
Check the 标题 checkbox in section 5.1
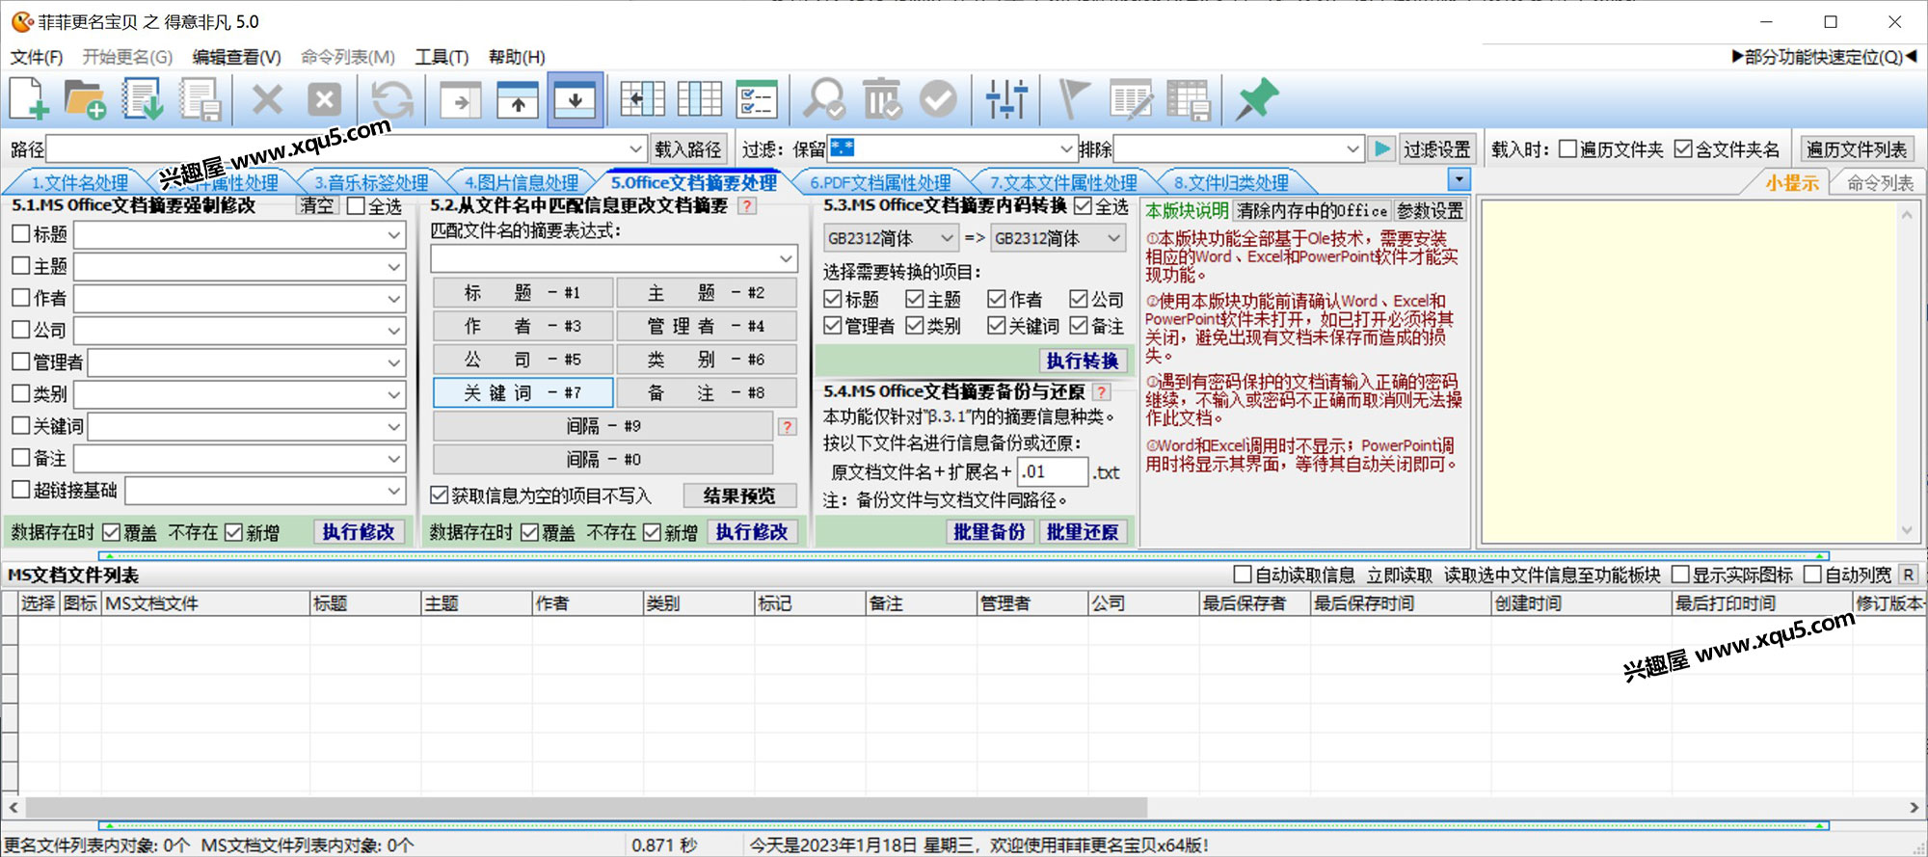click(x=21, y=234)
